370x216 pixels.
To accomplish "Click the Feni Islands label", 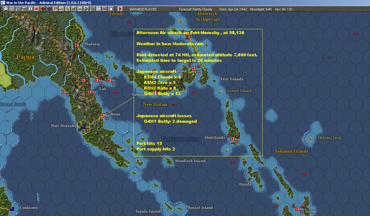I will [232, 79].
